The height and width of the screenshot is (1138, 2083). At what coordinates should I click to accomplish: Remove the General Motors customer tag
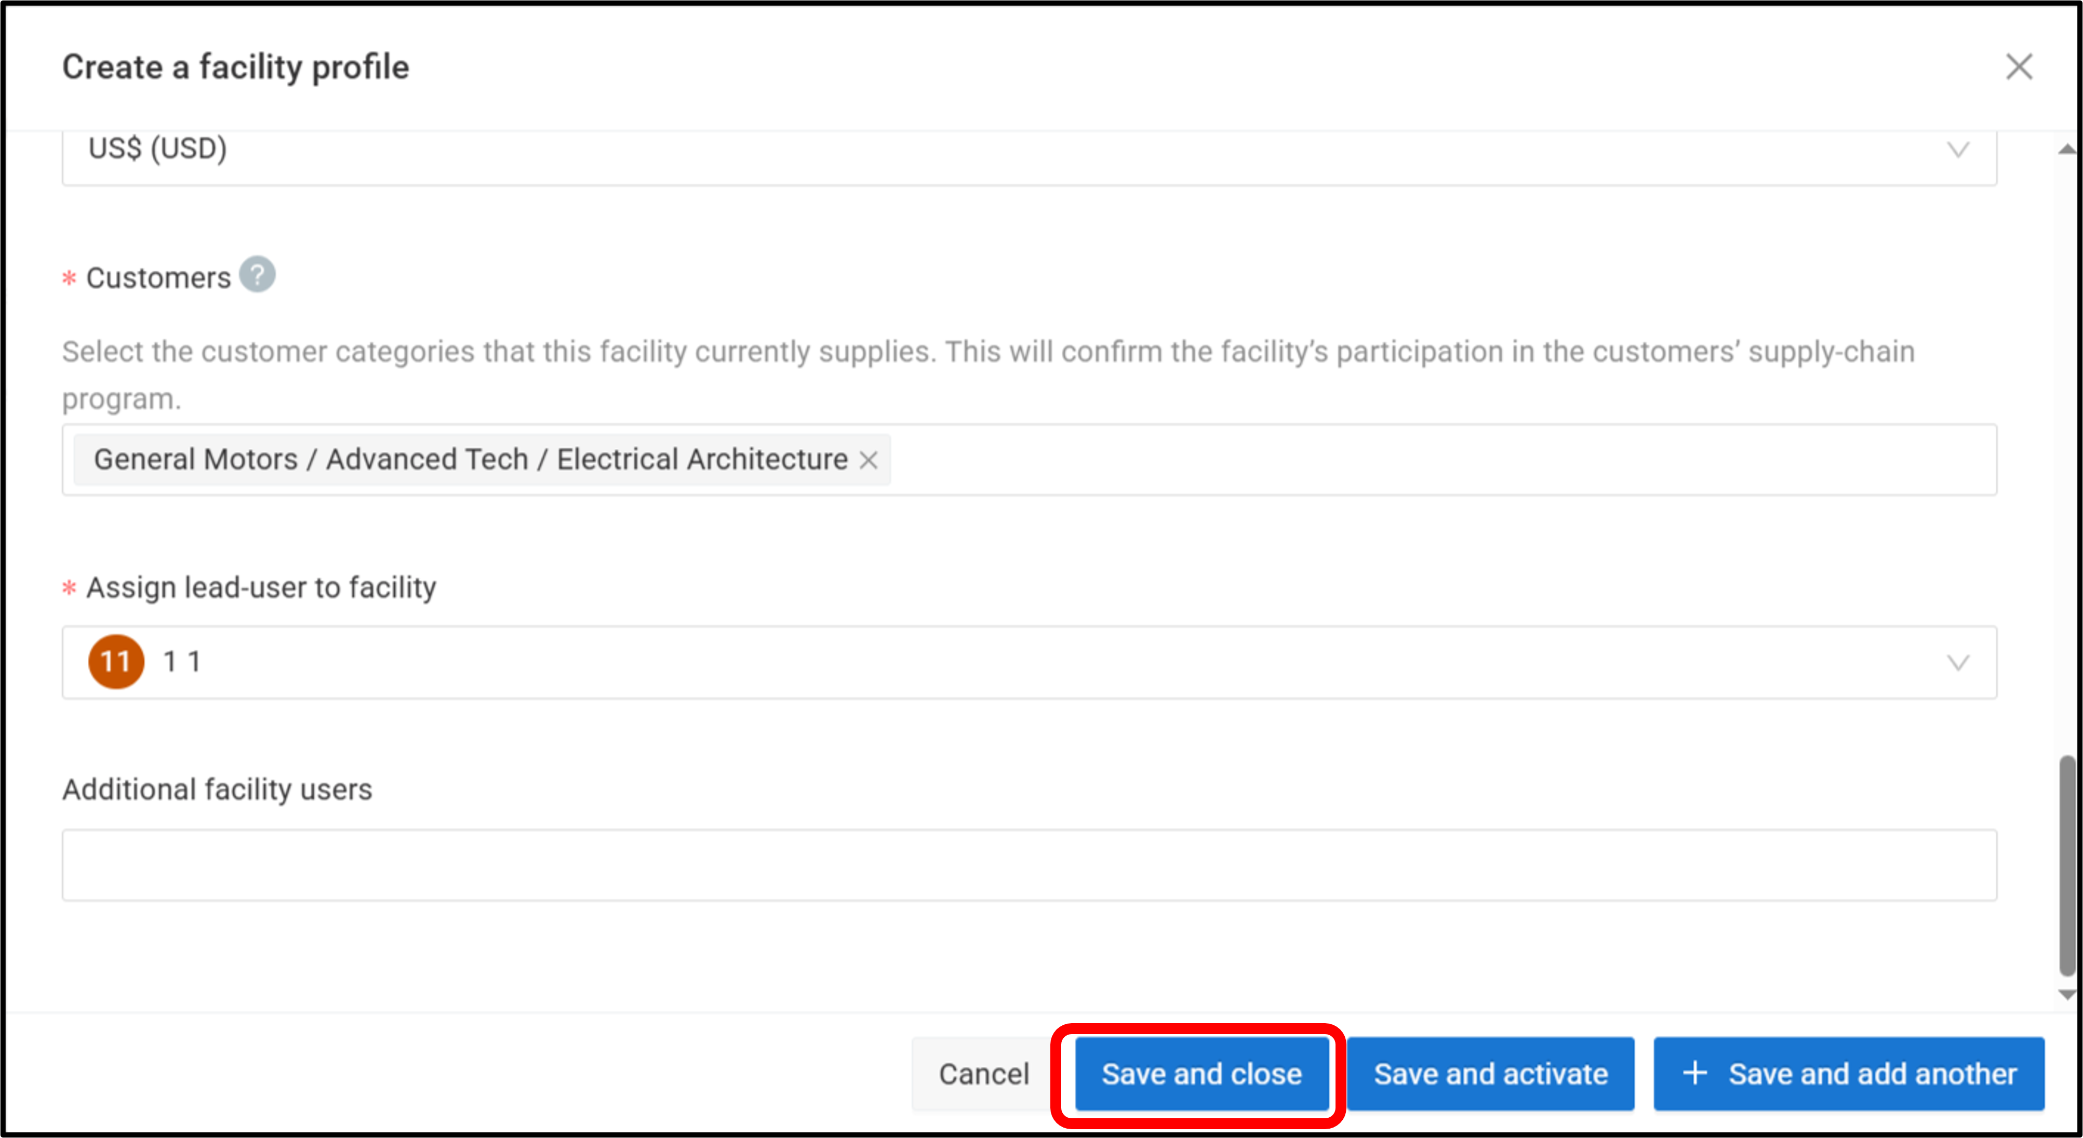click(x=869, y=460)
